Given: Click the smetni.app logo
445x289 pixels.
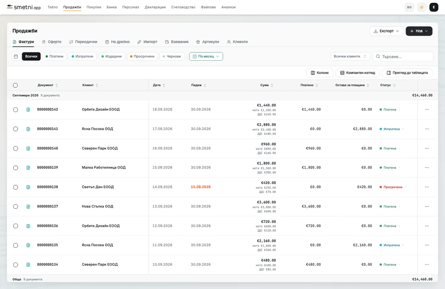Looking at the screenshot, I should tap(24, 7).
